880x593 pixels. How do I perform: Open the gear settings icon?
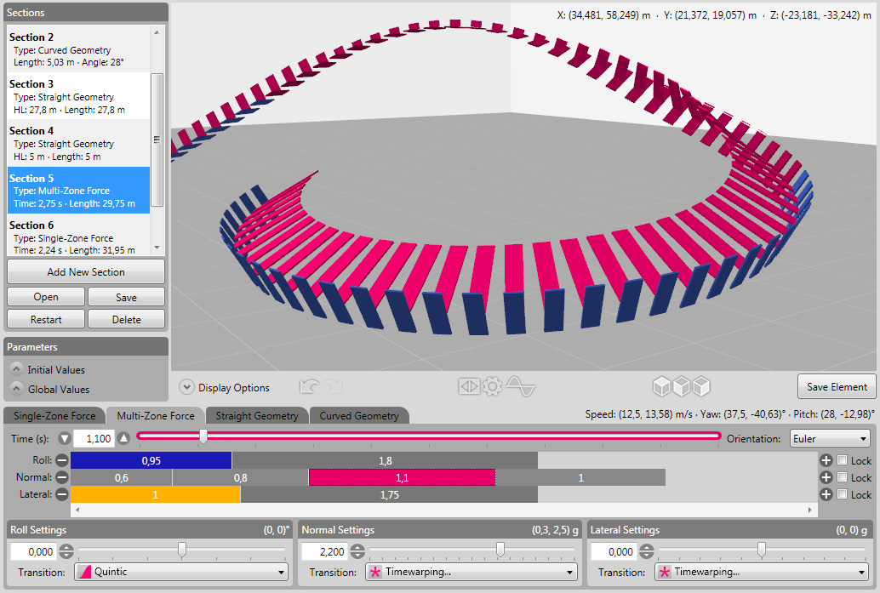coord(493,387)
